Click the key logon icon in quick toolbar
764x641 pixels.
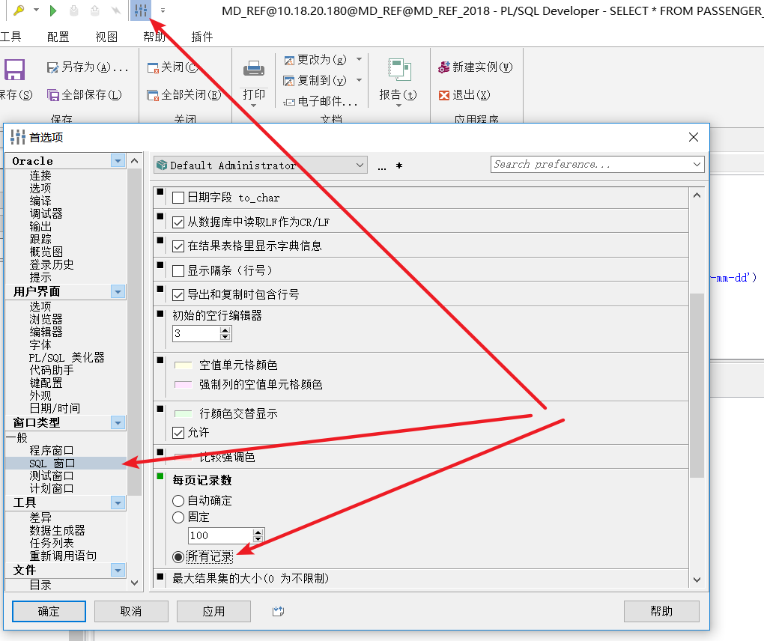pos(19,10)
